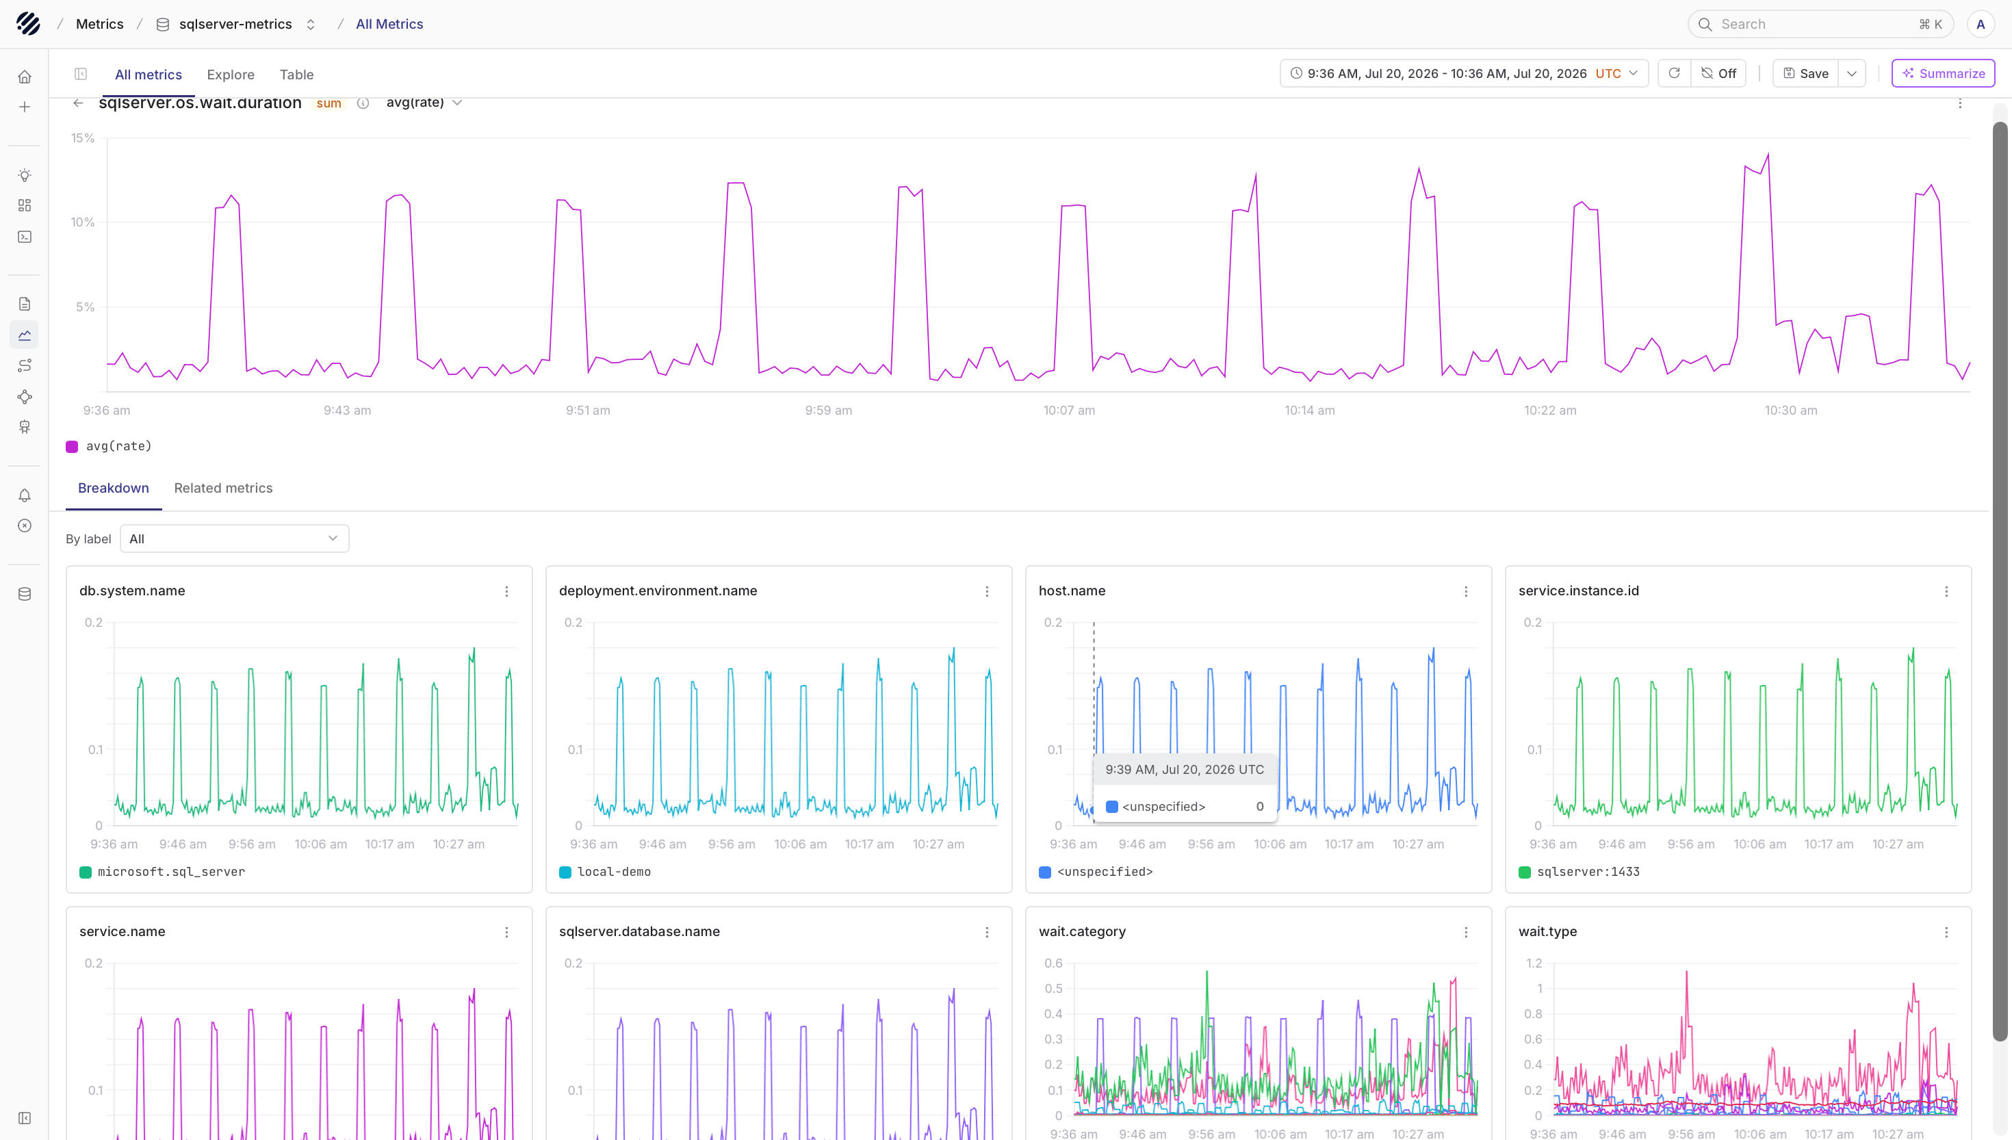Click the Summarize button

point(1943,73)
